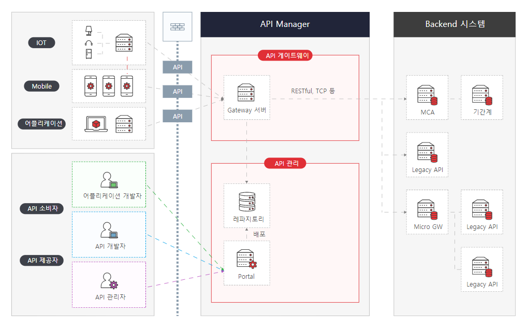Click the laptop with red cube icon
The height and width of the screenshot is (328, 527).
click(x=96, y=124)
